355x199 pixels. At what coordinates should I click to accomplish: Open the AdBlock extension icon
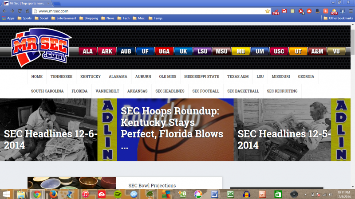tap(301, 12)
